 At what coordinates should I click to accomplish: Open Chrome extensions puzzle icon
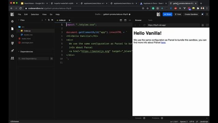point(198,8)
